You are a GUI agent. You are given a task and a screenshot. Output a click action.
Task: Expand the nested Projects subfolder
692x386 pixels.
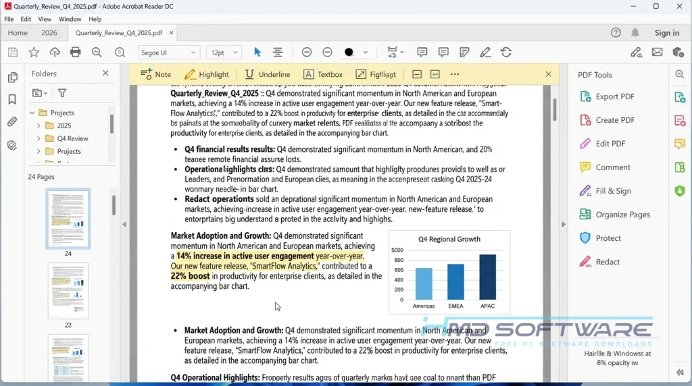pos(39,151)
